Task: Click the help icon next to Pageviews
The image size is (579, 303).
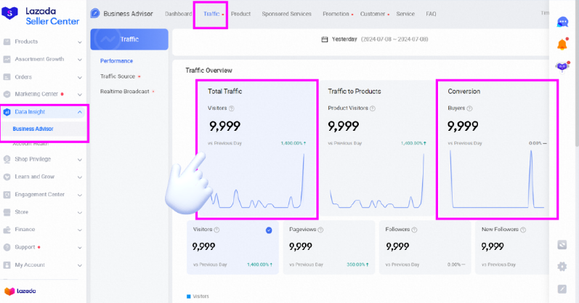Action: pyautogui.click(x=318, y=230)
